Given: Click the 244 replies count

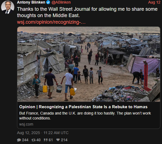Looking at the screenshot, I should click(25, 140).
